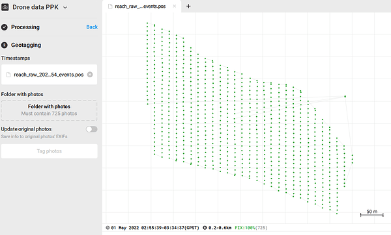
Task: Remove the reach_raw events.pos timestamps file
Action: point(90,75)
